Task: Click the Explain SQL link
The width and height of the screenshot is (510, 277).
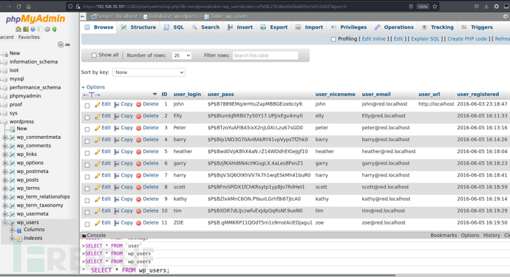Action: (425, 38)
